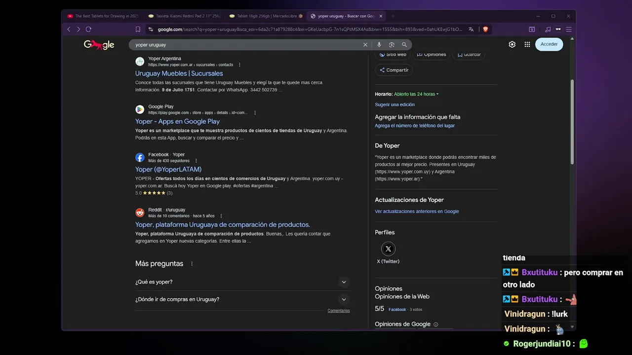Image resolution: width=632 pixels, height=355 pixels.
Task: Start voice search with the microphone
Action: click(x=379, y=44)
